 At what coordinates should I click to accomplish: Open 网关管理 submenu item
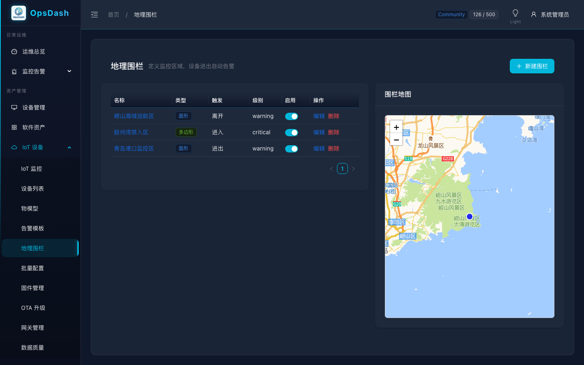(40, 328)
